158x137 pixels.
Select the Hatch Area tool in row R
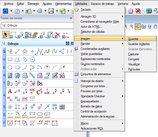pyautogui.click(x=10, y=75)
